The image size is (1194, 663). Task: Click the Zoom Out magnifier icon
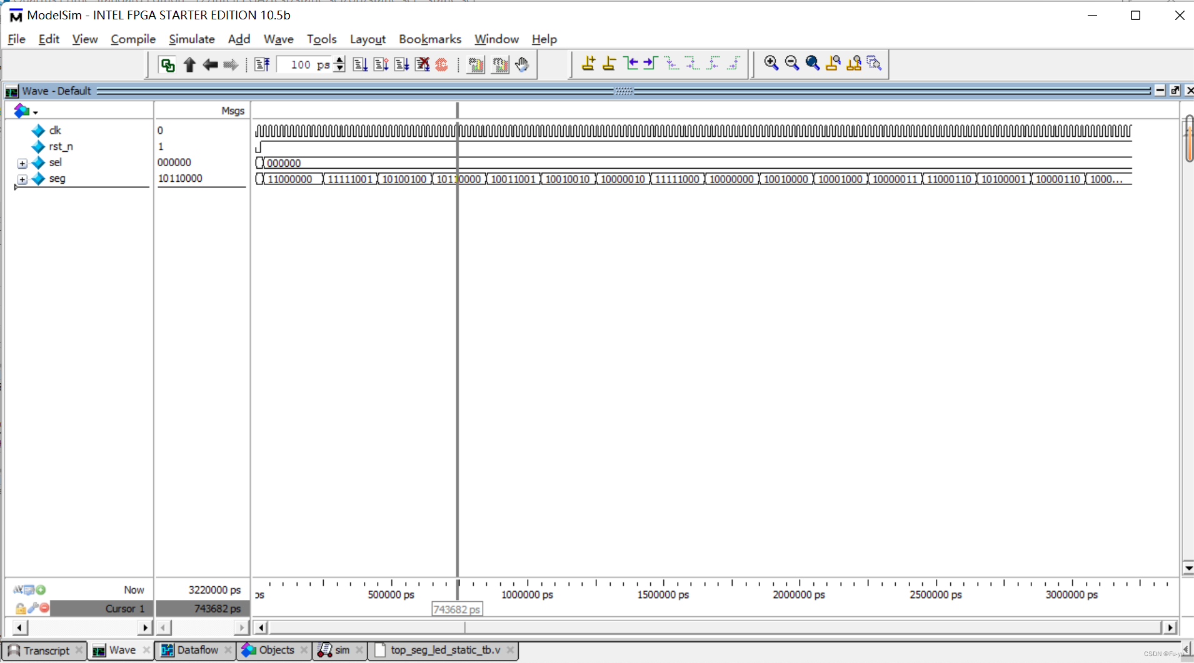(x=791, y=63)
